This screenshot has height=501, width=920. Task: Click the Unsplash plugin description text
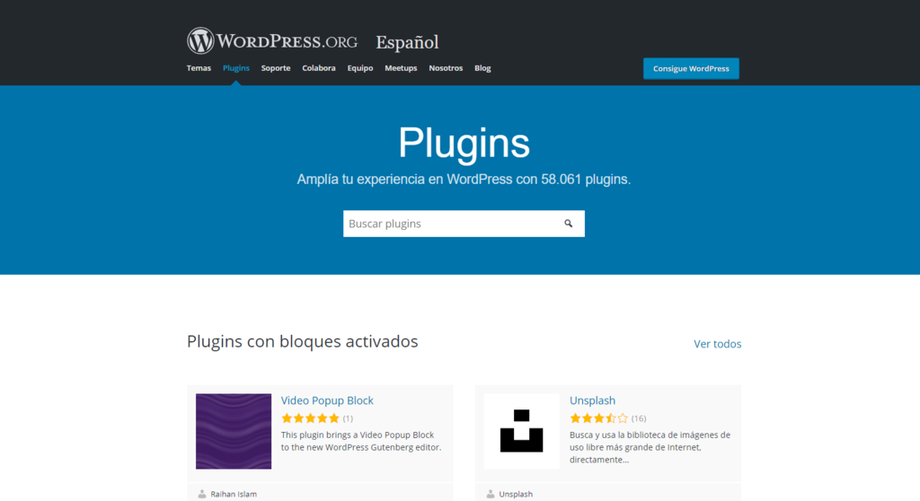pos(650,447)
